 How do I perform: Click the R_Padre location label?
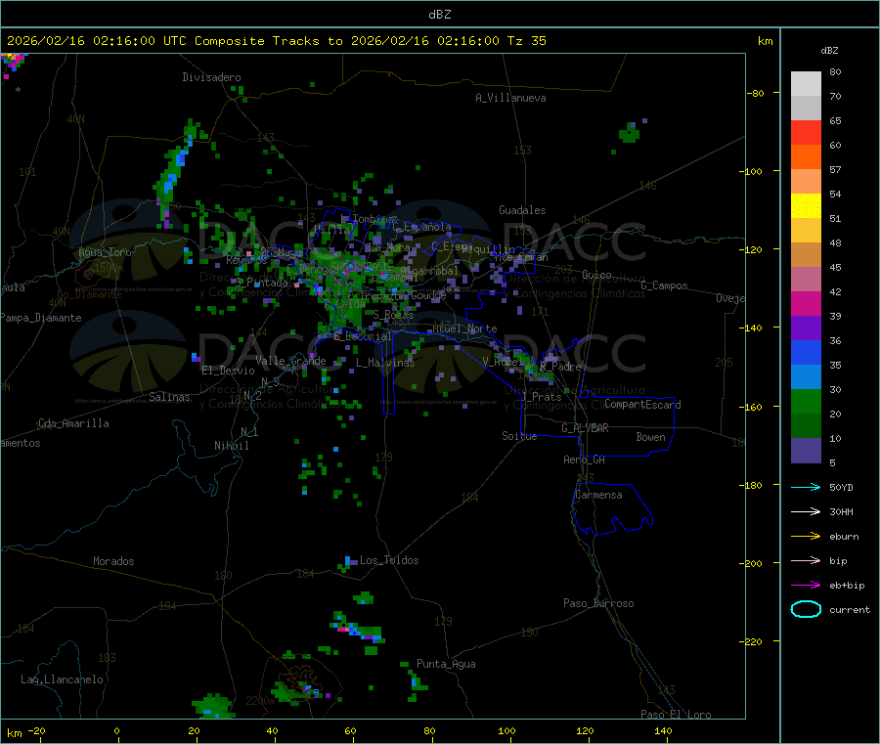coord(560,367)
